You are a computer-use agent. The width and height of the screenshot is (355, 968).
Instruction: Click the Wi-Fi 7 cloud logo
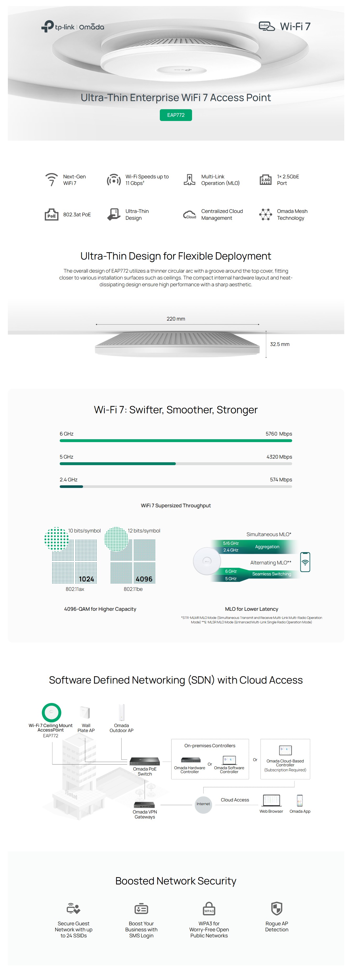pos(267,26)
